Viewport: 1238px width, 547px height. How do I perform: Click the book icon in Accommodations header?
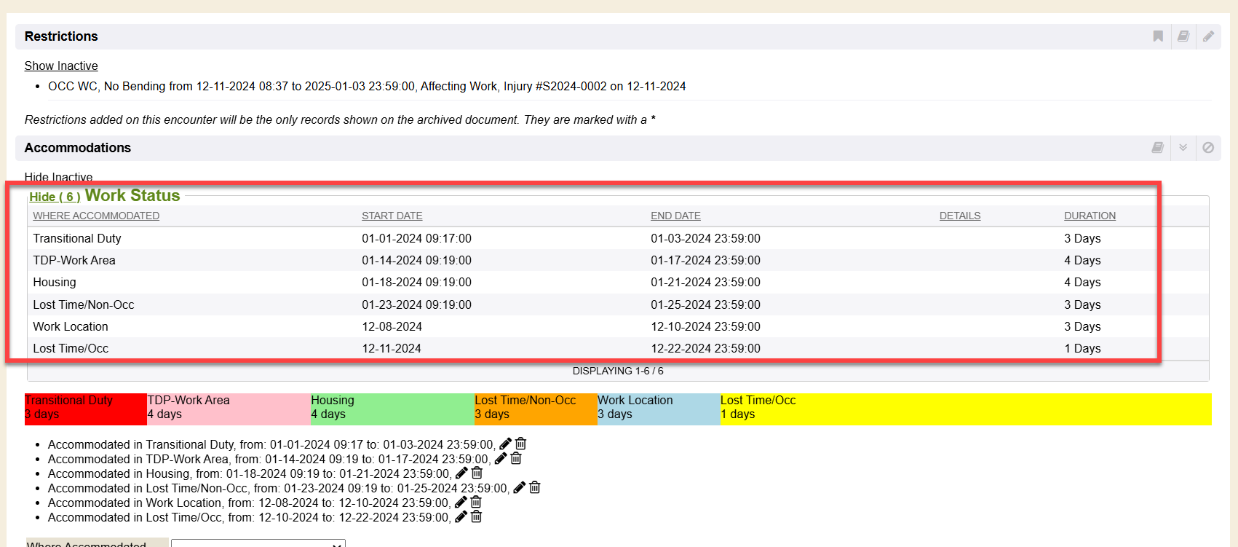[x=1157, y=148]
